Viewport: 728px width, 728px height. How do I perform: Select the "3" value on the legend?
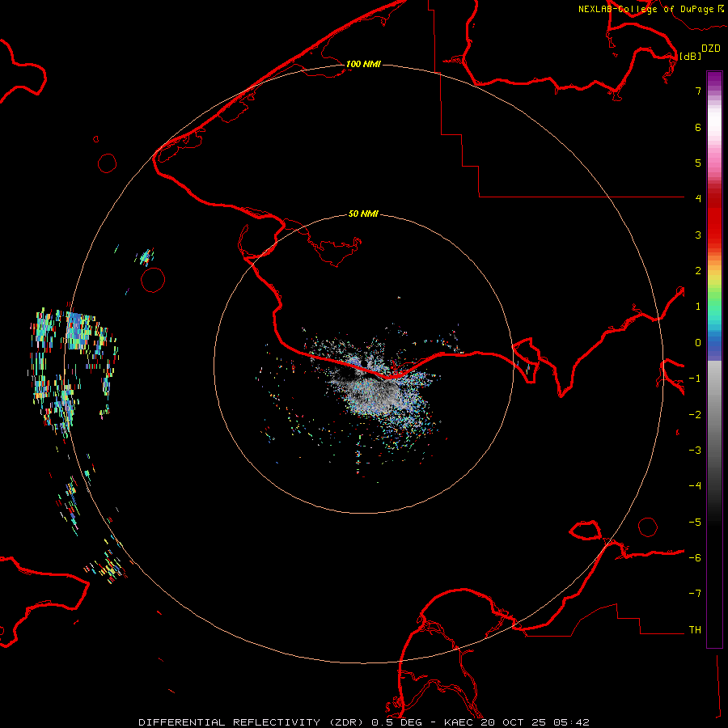pos(698,235)
